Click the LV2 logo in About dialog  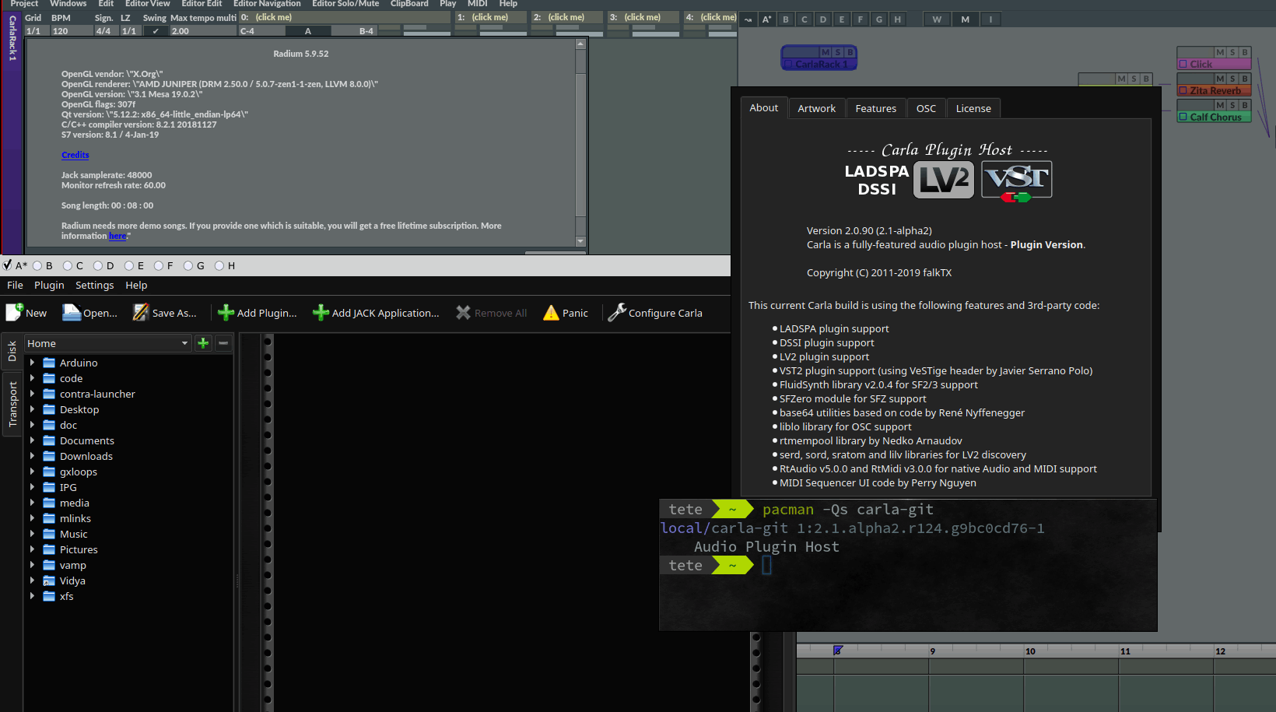click(943, 180)
